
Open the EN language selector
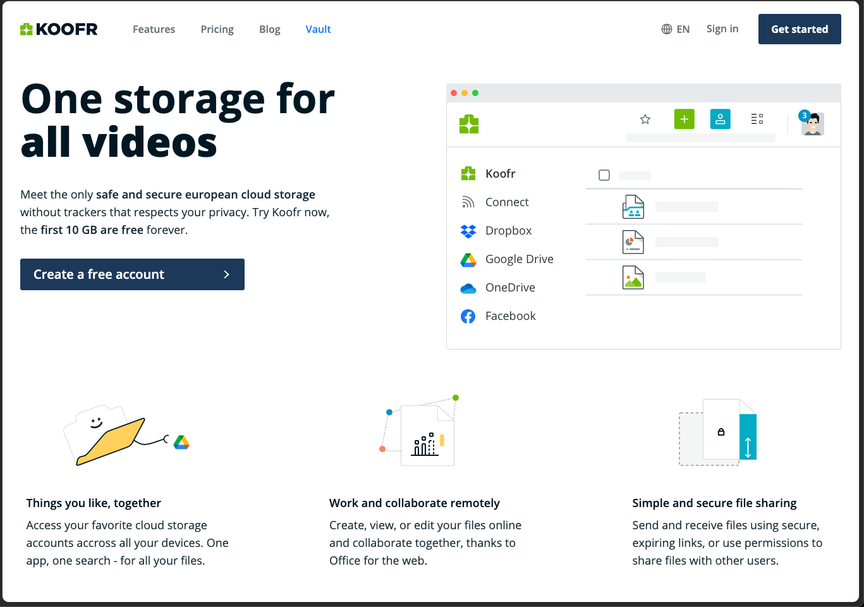[676, 29]
